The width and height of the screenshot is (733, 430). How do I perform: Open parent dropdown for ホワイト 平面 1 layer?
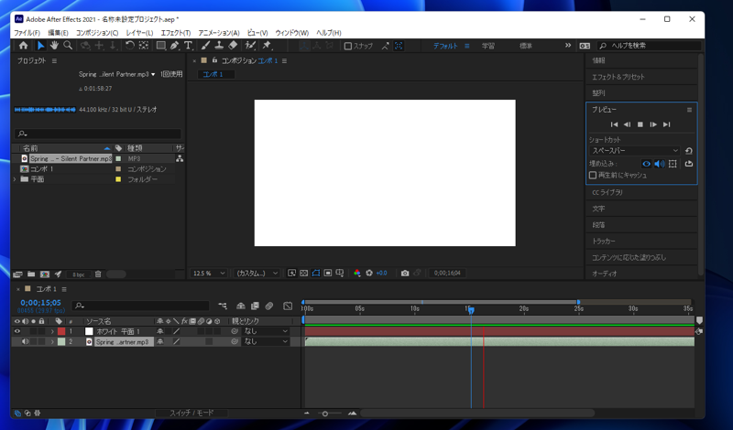pos(265,331)
